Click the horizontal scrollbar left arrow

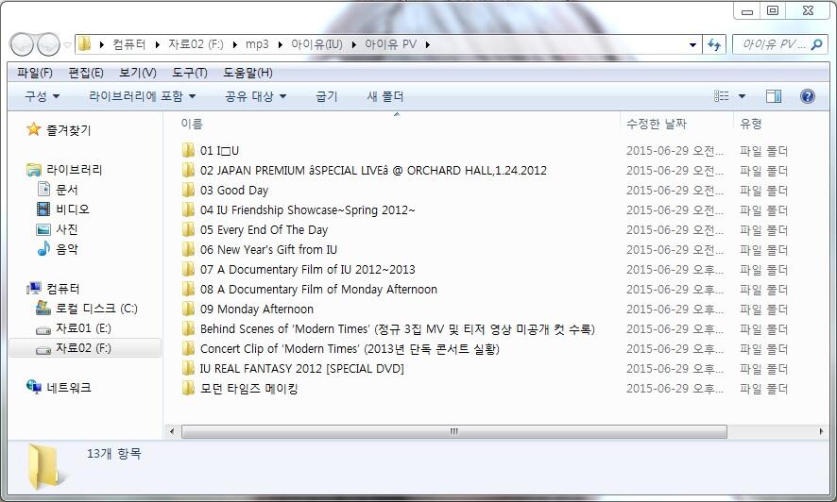171,431
